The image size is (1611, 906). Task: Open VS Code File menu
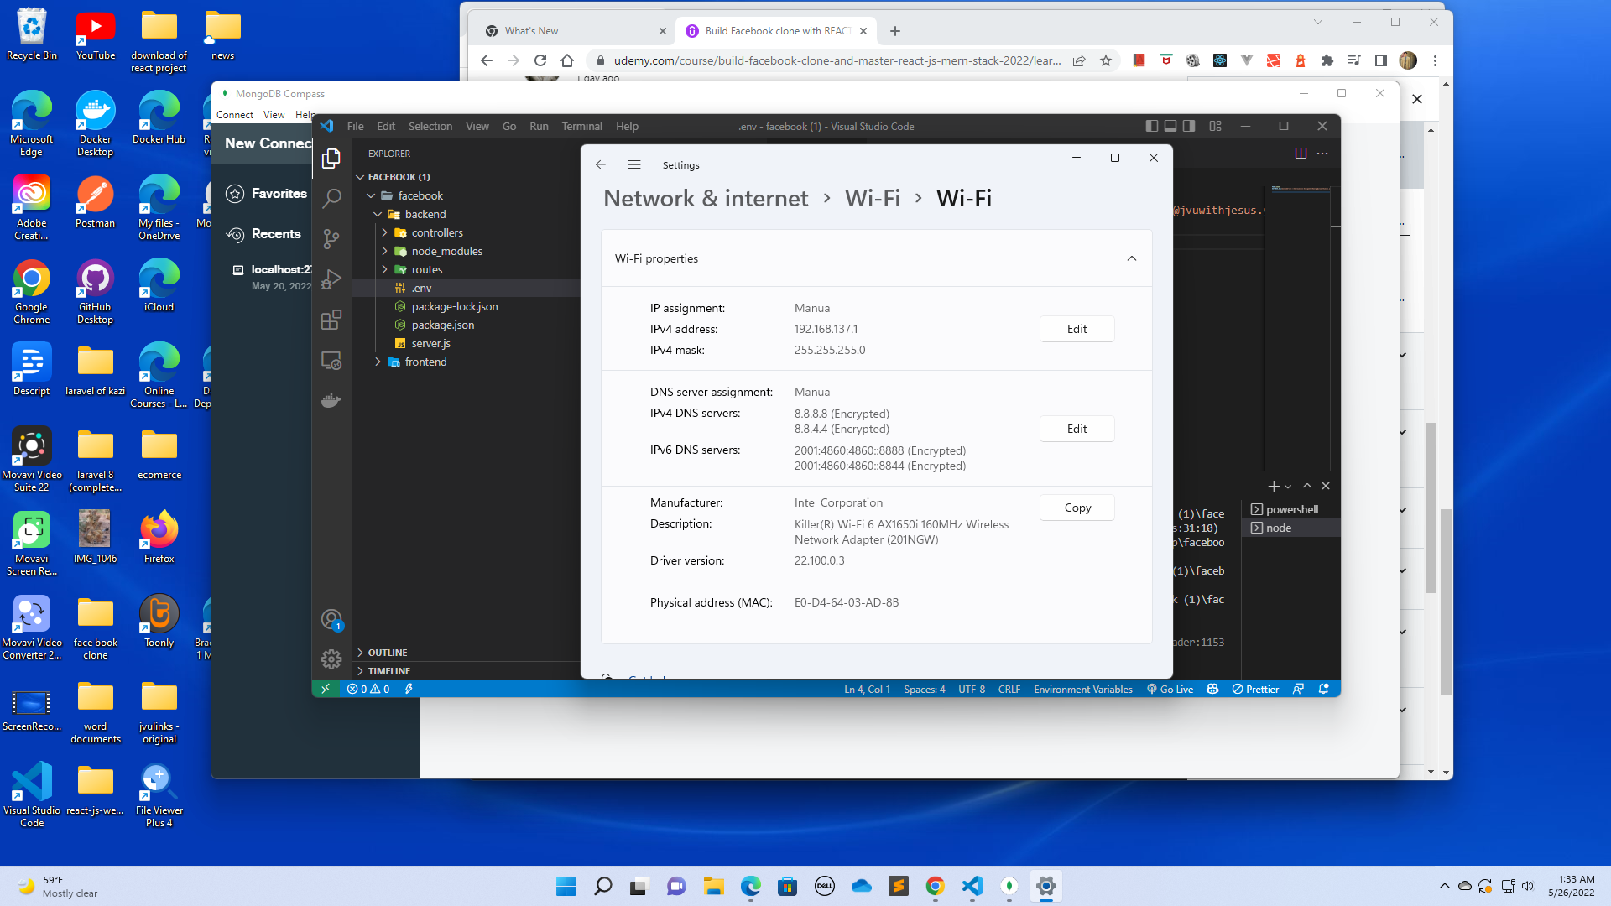[356, 126]
